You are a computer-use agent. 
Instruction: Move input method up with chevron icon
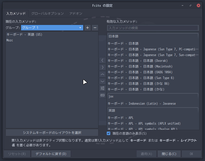102,74
